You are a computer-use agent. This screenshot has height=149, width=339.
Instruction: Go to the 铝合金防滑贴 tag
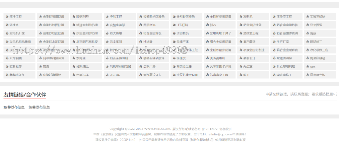(119, 58)
